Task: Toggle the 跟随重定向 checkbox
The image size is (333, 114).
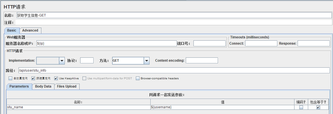Action: click(33, 78)
